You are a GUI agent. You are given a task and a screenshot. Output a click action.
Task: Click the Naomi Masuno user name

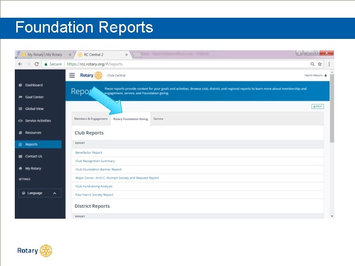(314, 75)
